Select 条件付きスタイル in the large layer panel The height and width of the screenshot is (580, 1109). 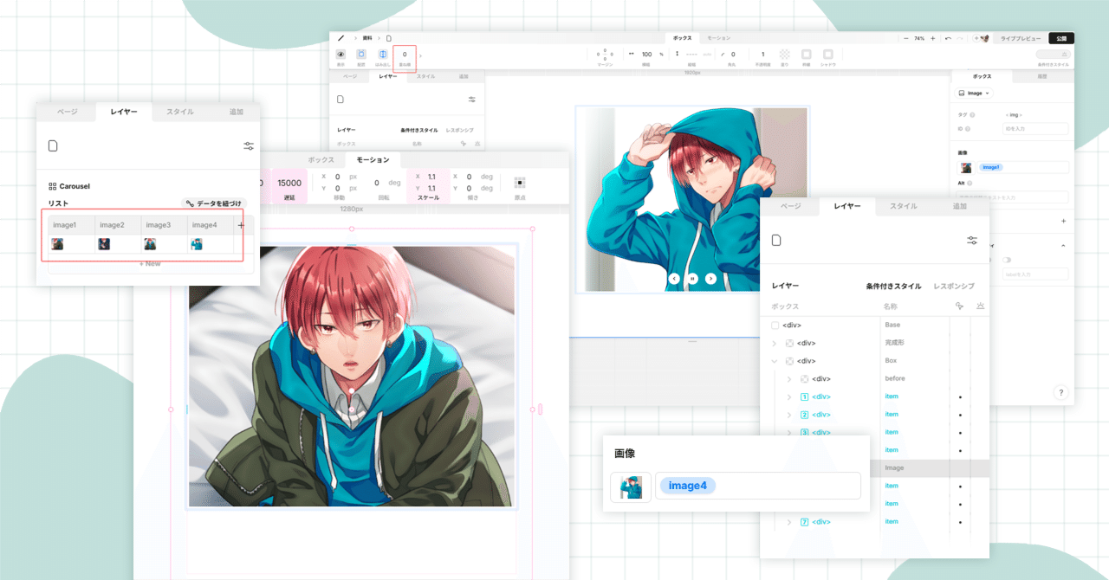click(893, 286)
